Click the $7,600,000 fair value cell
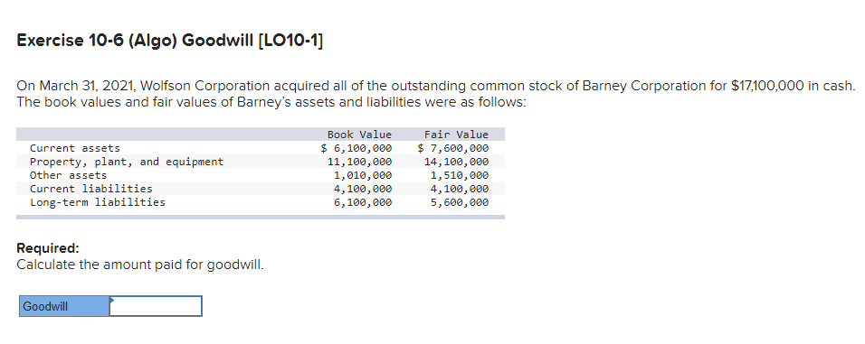 pos(453,148)
